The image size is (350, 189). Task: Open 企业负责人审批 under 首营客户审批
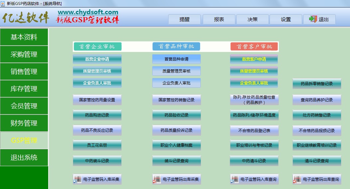point(254,83)
